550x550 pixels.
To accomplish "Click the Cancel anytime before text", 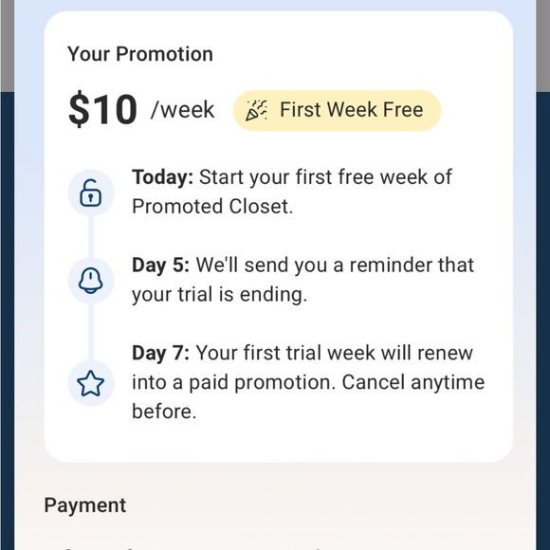I will click(413, 382).
